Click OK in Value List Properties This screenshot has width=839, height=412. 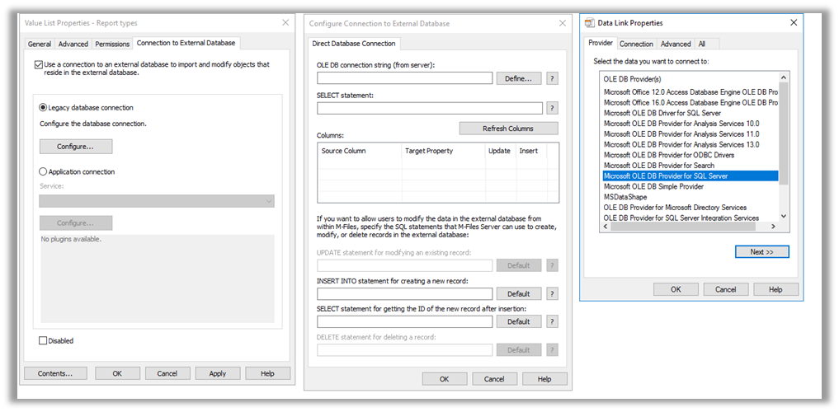(117, 373)
